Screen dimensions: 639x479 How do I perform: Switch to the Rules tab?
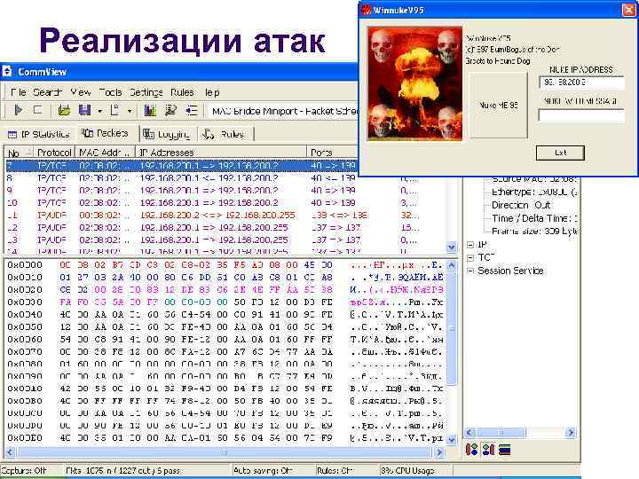pyautogui.click(x=225, y=134)
